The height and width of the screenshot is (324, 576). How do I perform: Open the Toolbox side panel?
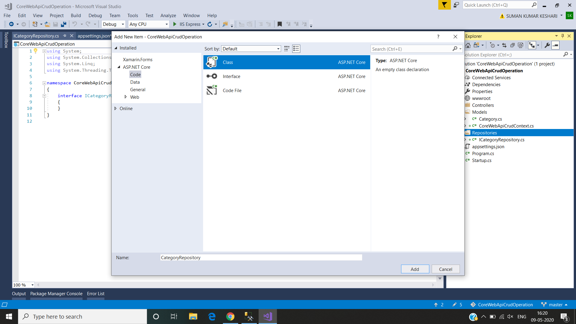6,40
